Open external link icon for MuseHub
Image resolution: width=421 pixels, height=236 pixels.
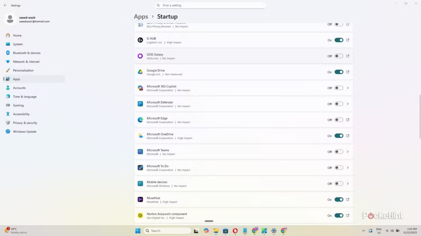tap(348, 200)
